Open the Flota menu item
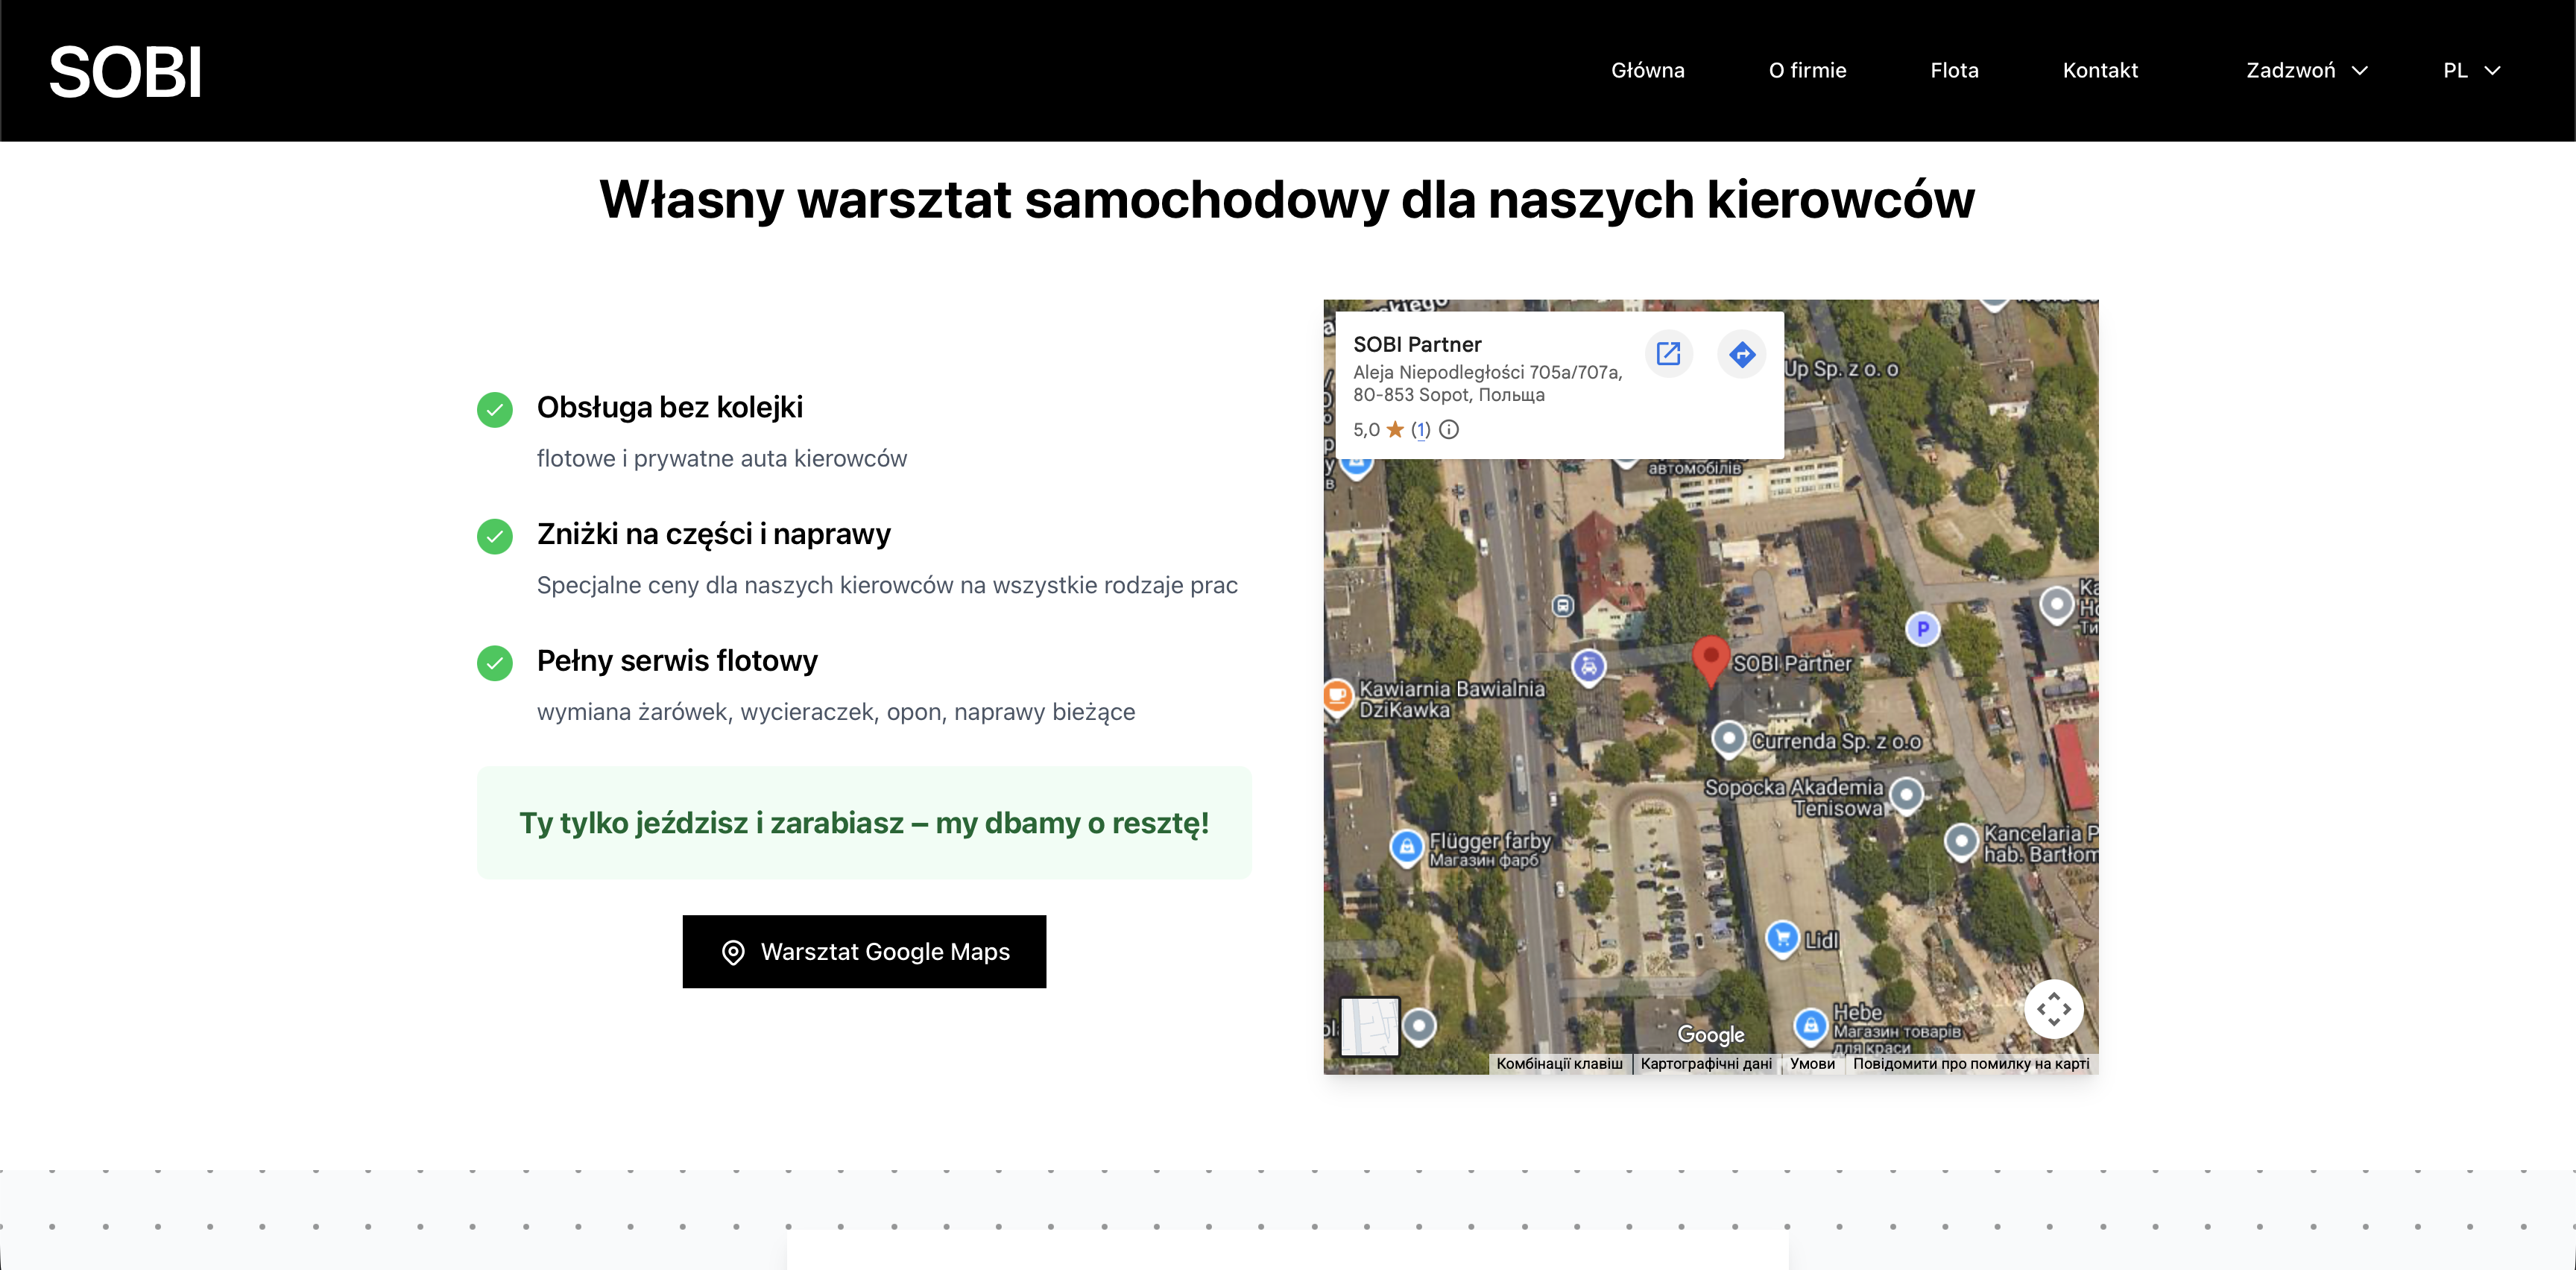Screen dimensions: 2576x1270 [1954, 70]
